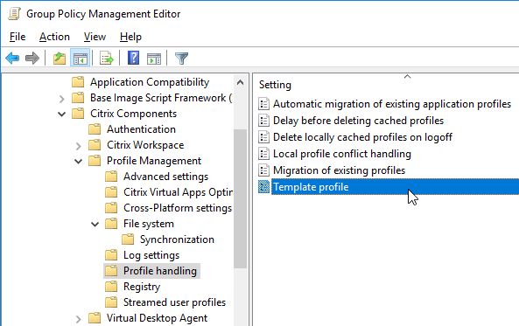Open the View menu
519x326 pixels.
pyautogui.click(x=95, y=37)
